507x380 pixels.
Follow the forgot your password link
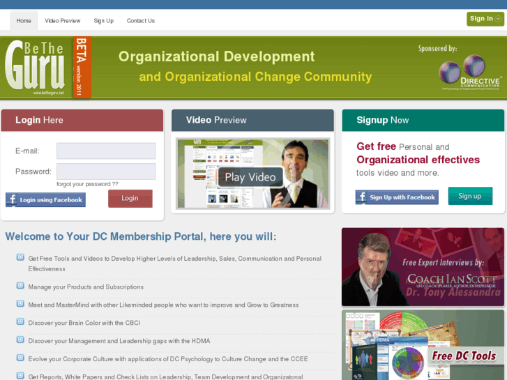87,184
